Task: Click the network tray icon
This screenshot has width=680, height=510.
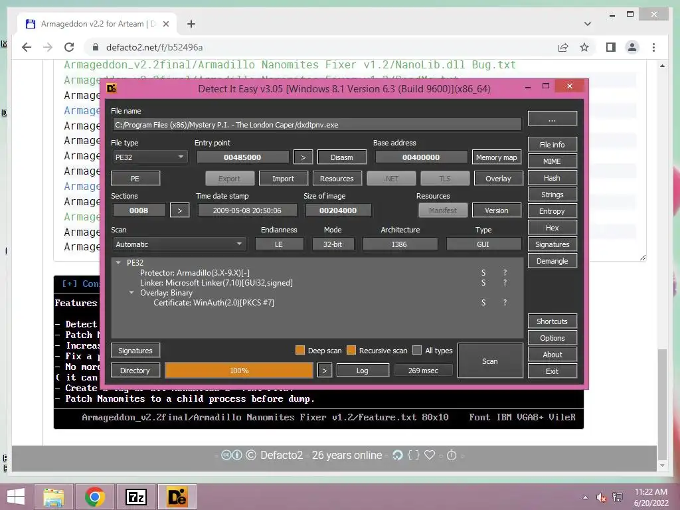Action: (x=618, y=497)
